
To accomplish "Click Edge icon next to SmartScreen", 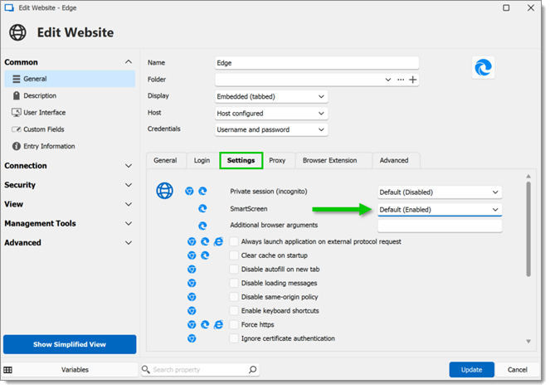I will tap(202, 209).
